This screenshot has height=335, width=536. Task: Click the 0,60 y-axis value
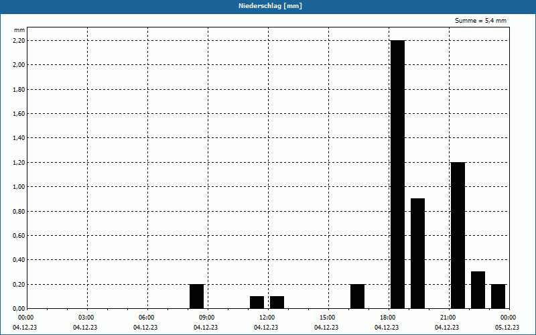click(x=19, y=236)
